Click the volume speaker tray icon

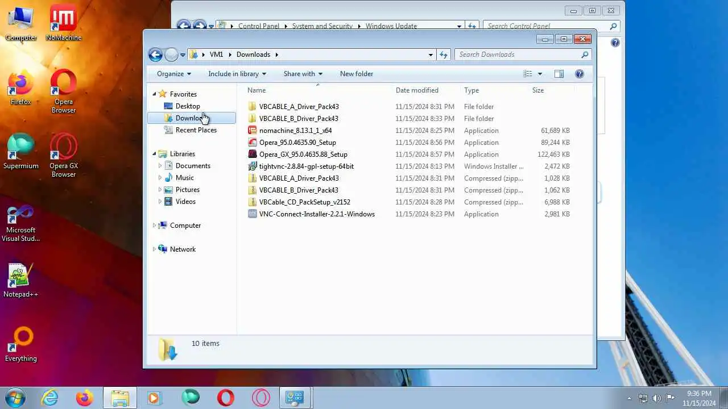[x=657, y=398]
